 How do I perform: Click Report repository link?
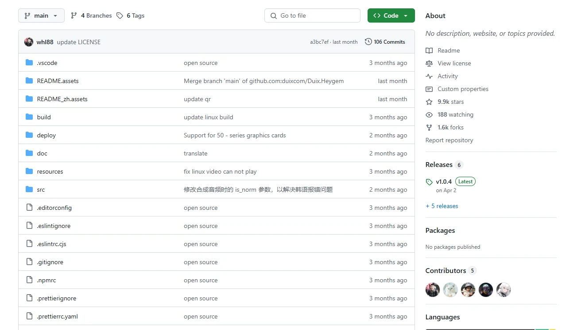click(449, 140)
